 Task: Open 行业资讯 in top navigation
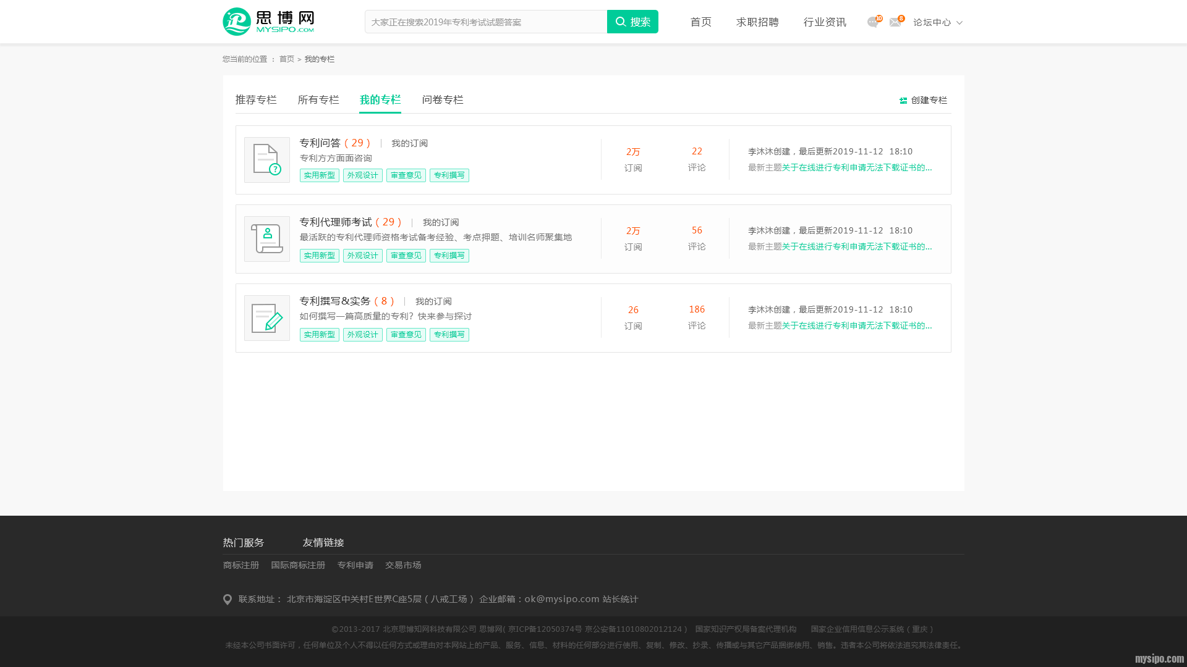[825, 22]
